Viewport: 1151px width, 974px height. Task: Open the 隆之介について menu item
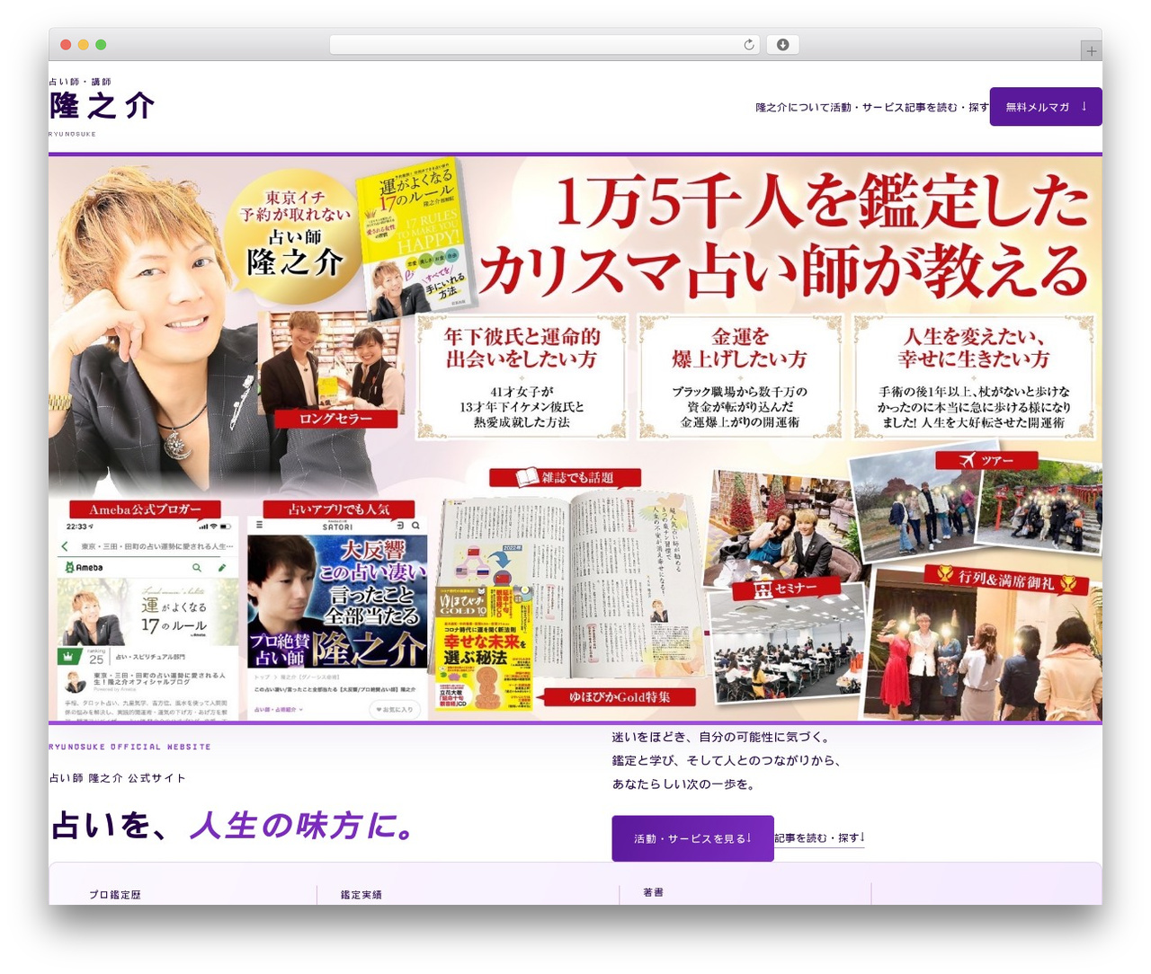click(792, 107)
